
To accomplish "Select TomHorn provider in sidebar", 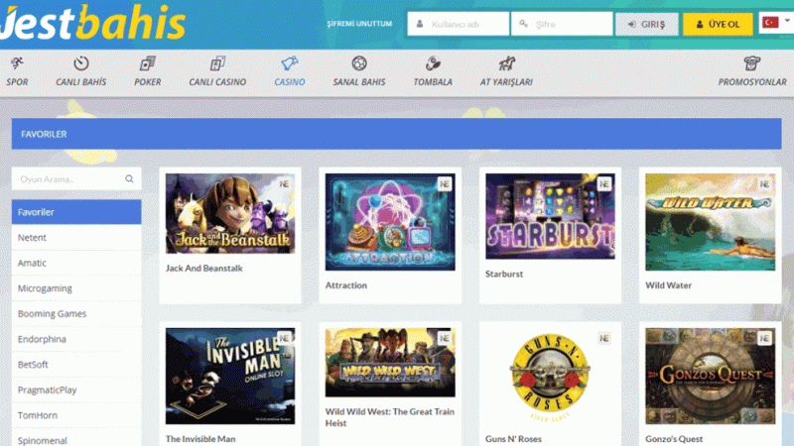I will (76, 415).
